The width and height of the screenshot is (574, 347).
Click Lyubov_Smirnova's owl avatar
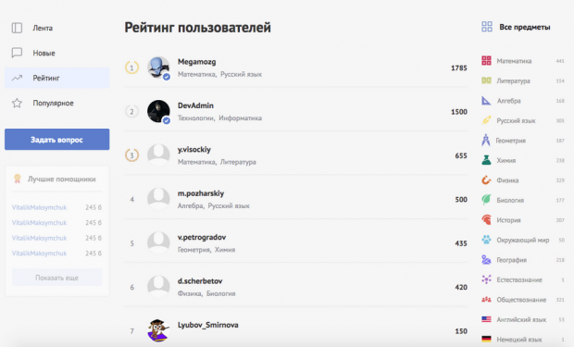coord(158,330)
